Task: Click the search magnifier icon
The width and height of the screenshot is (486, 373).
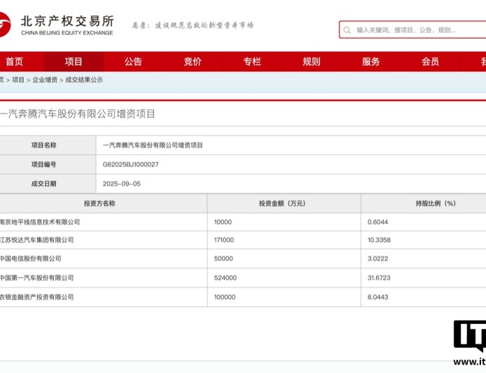Action: tap(347, 30)
